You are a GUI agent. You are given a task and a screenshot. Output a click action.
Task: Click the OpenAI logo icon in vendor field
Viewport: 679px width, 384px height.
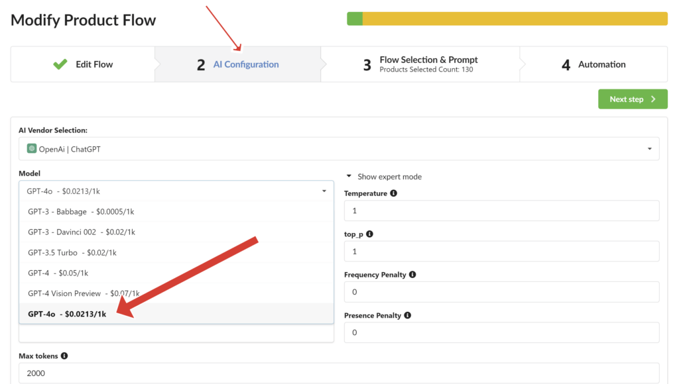point(31,148)
